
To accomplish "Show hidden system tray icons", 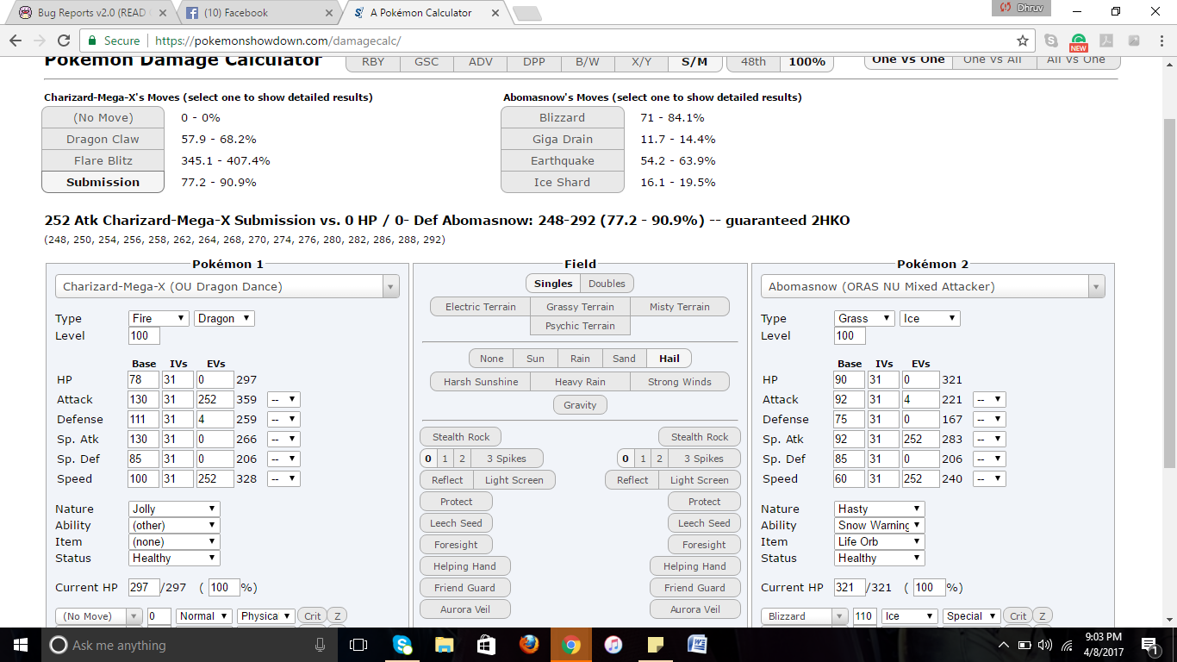I will pyautogui.click(x=1004, y=645).
